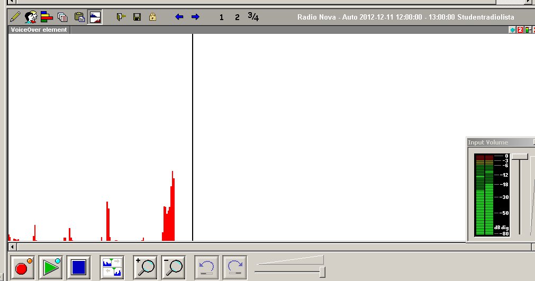Click the Input Volume vertical fader handle
The width and height of the screenshot is (535, 281).
[520, 157]
